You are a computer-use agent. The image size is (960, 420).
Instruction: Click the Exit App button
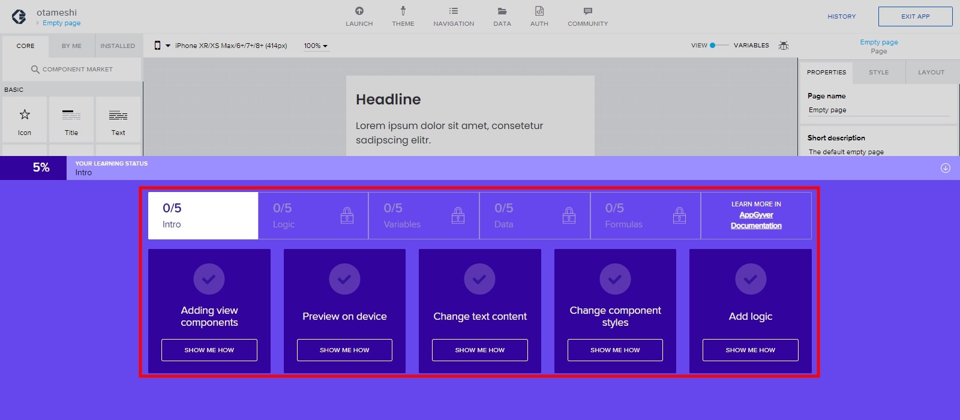pos(915,17)
